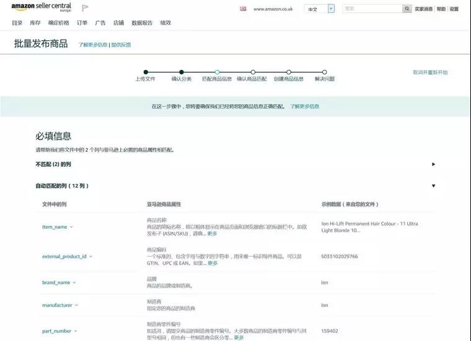Click 更多 in 商品名称 description
Image resolution: width=471 pixels, height=341 pixels.
pos(212,234)
